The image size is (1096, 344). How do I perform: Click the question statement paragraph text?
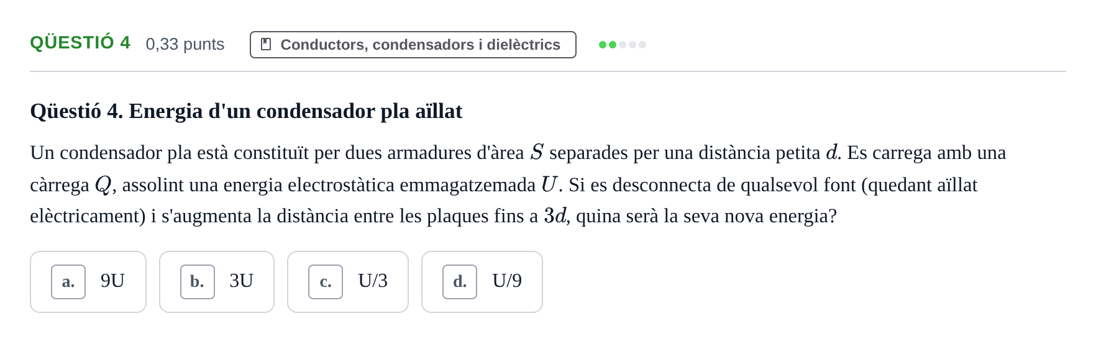[518, 184]
